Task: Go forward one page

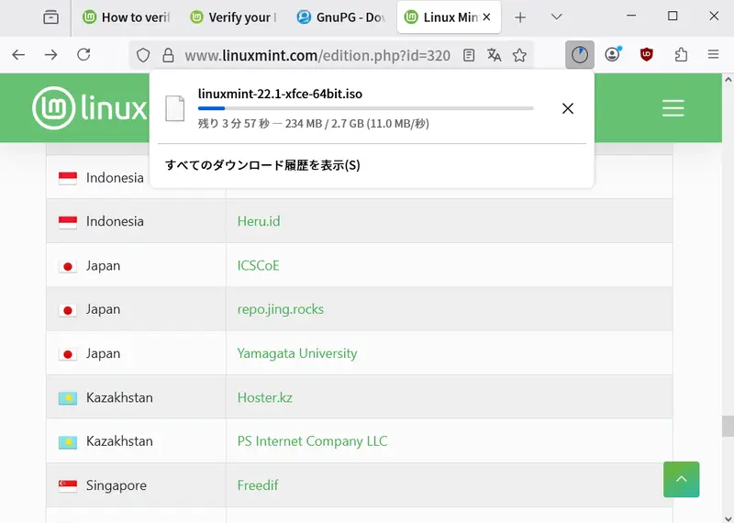Action: [50, 55]
